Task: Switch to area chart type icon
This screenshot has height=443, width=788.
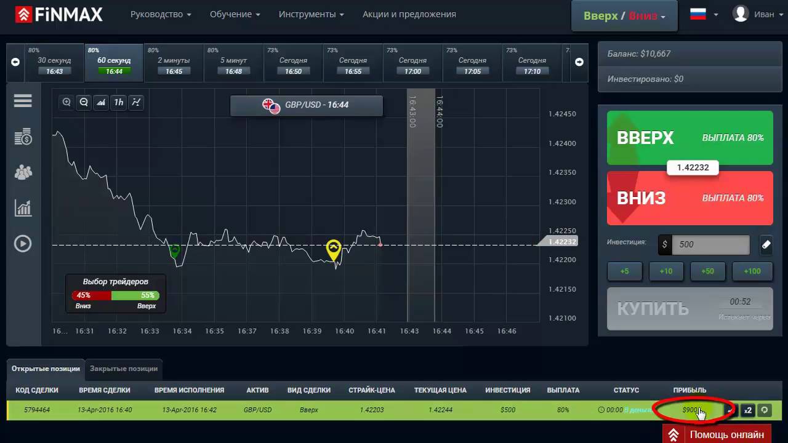Action: point(101,103)
